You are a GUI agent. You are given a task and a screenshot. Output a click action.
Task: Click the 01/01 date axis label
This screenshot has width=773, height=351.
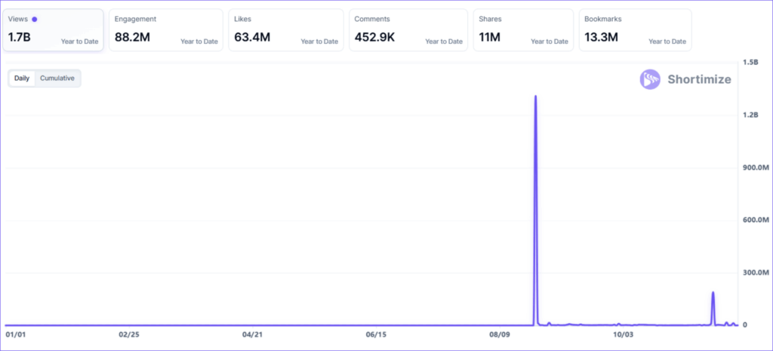16,334
